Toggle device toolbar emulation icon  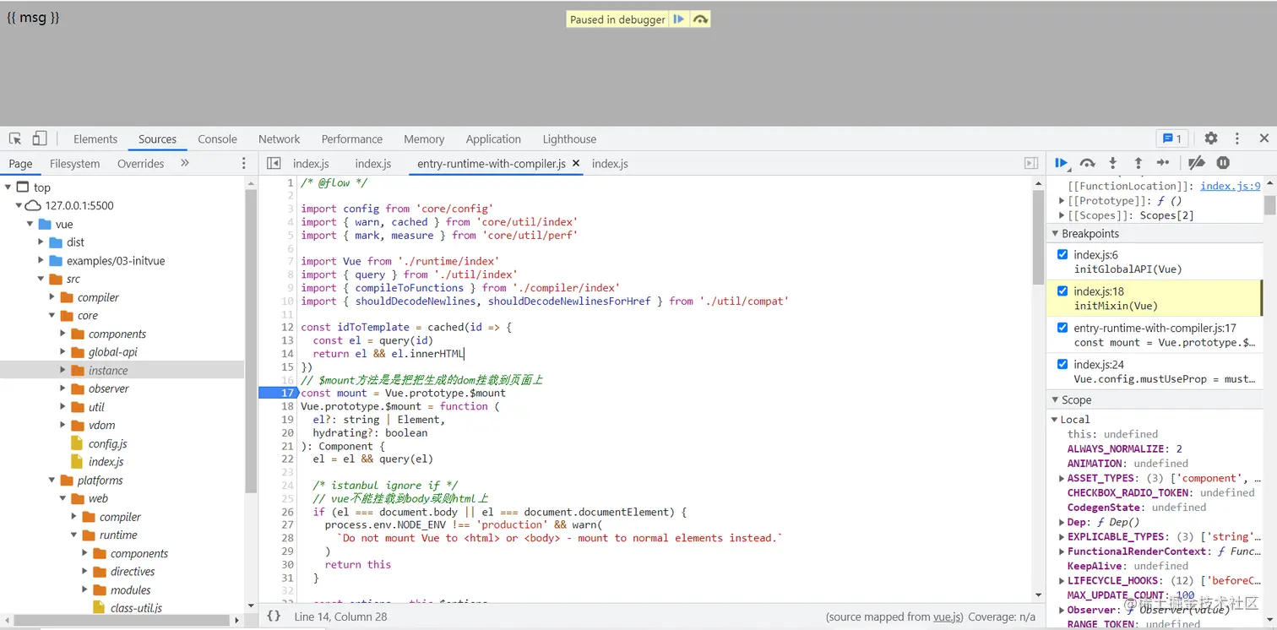pos(40,138)
